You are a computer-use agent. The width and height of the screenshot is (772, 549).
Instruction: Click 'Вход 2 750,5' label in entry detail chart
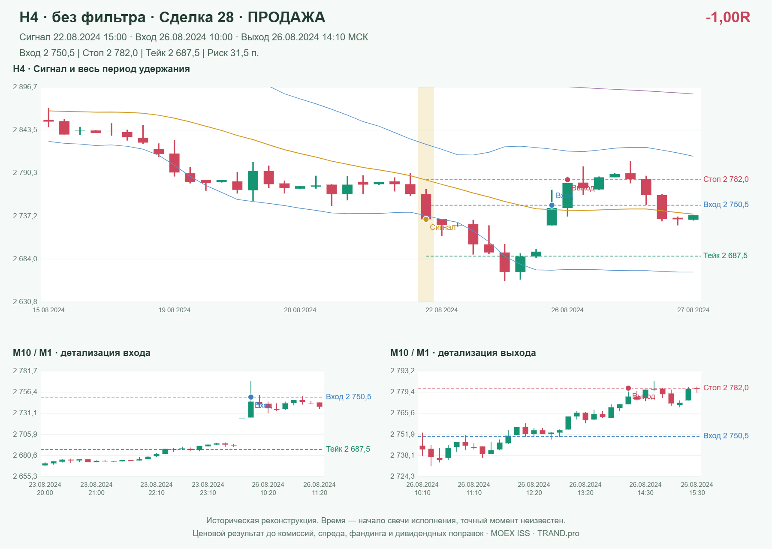349,397
